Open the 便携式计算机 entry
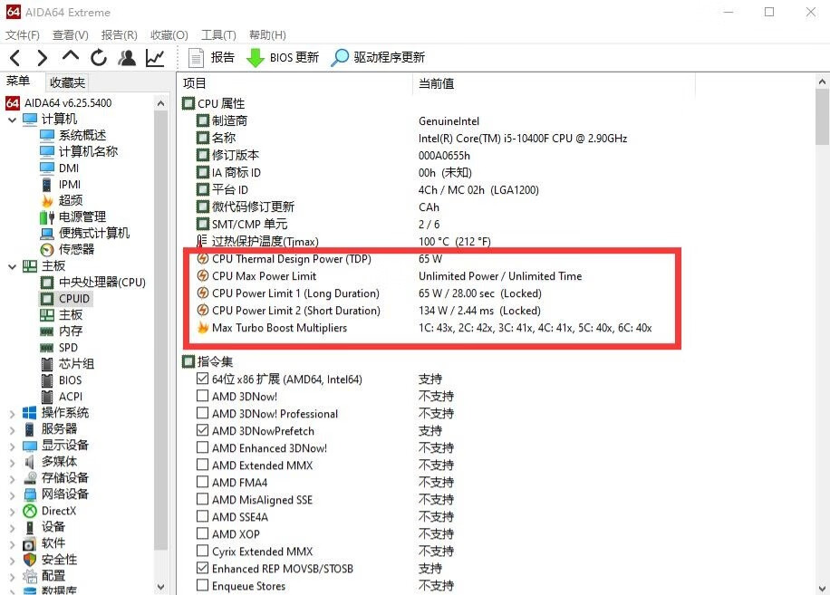Image resolution: width=830 pixels, height=595 pixels. (93, 234)
